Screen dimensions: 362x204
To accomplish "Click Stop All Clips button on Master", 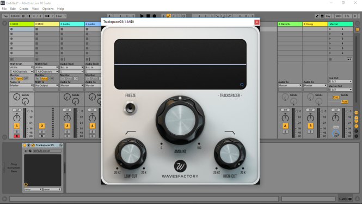I will tap(330, 59).
